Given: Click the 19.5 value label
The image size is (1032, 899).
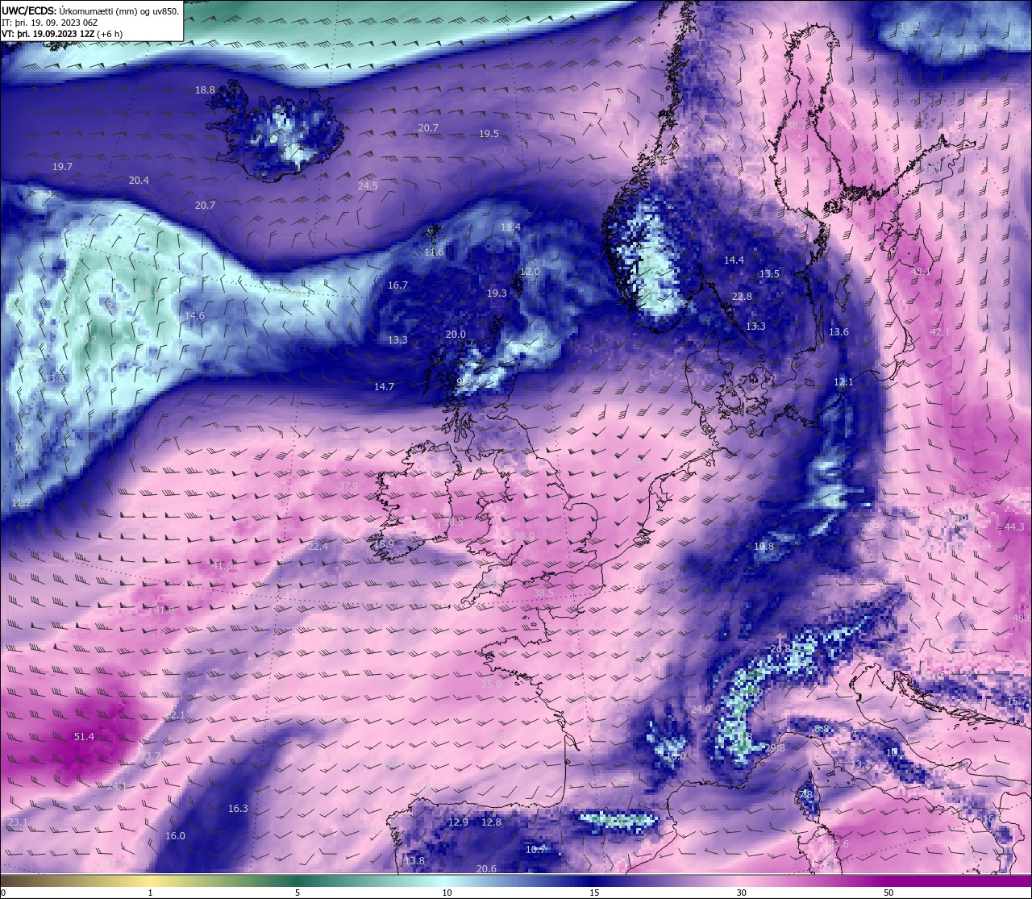Looking at the screenshot, I should (489, 134).
